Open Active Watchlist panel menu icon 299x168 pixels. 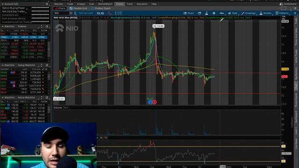(47, 98)
